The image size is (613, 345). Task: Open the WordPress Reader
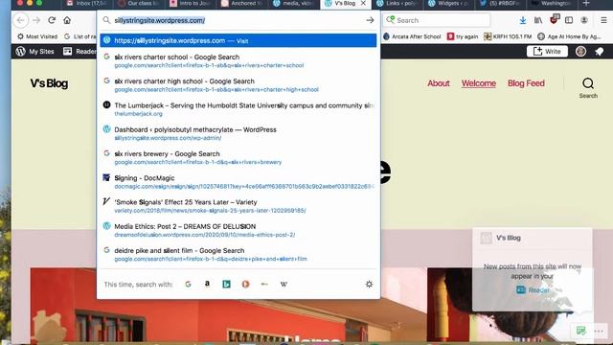click(79, 51)
